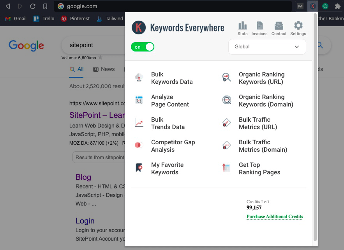The height and width of the screenshot is (250, 344).
Task: Click the Google logo on the search page
Action: (26, 46)
